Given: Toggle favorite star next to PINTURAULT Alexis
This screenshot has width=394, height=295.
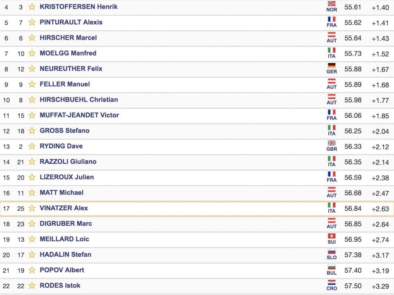Looking at the screenshot, I should [32, 22].
